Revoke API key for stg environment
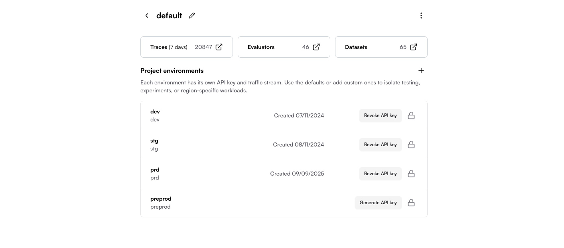 tap(381, 145)
